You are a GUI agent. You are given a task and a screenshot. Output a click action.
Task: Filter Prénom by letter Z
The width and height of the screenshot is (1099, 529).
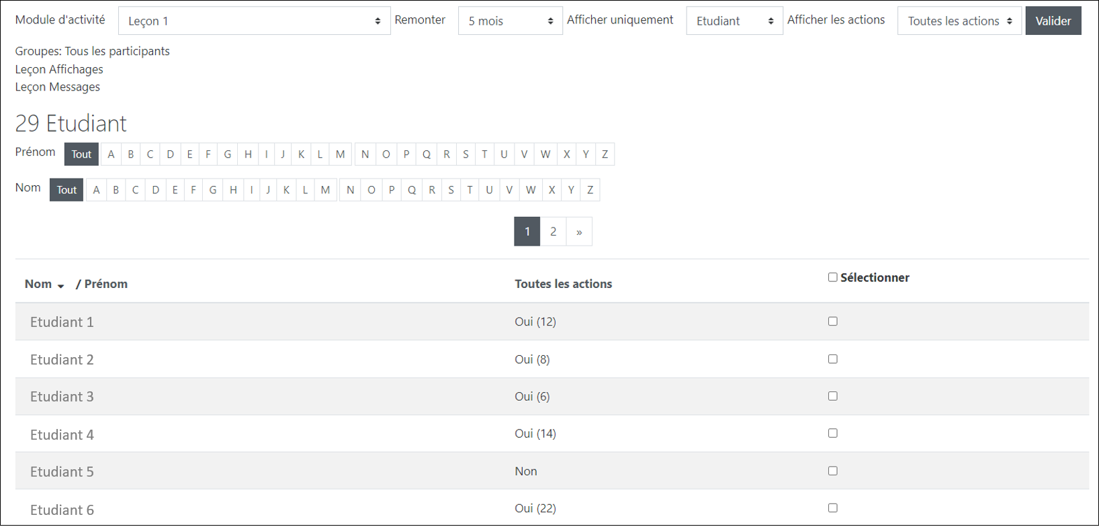(605, 154)
